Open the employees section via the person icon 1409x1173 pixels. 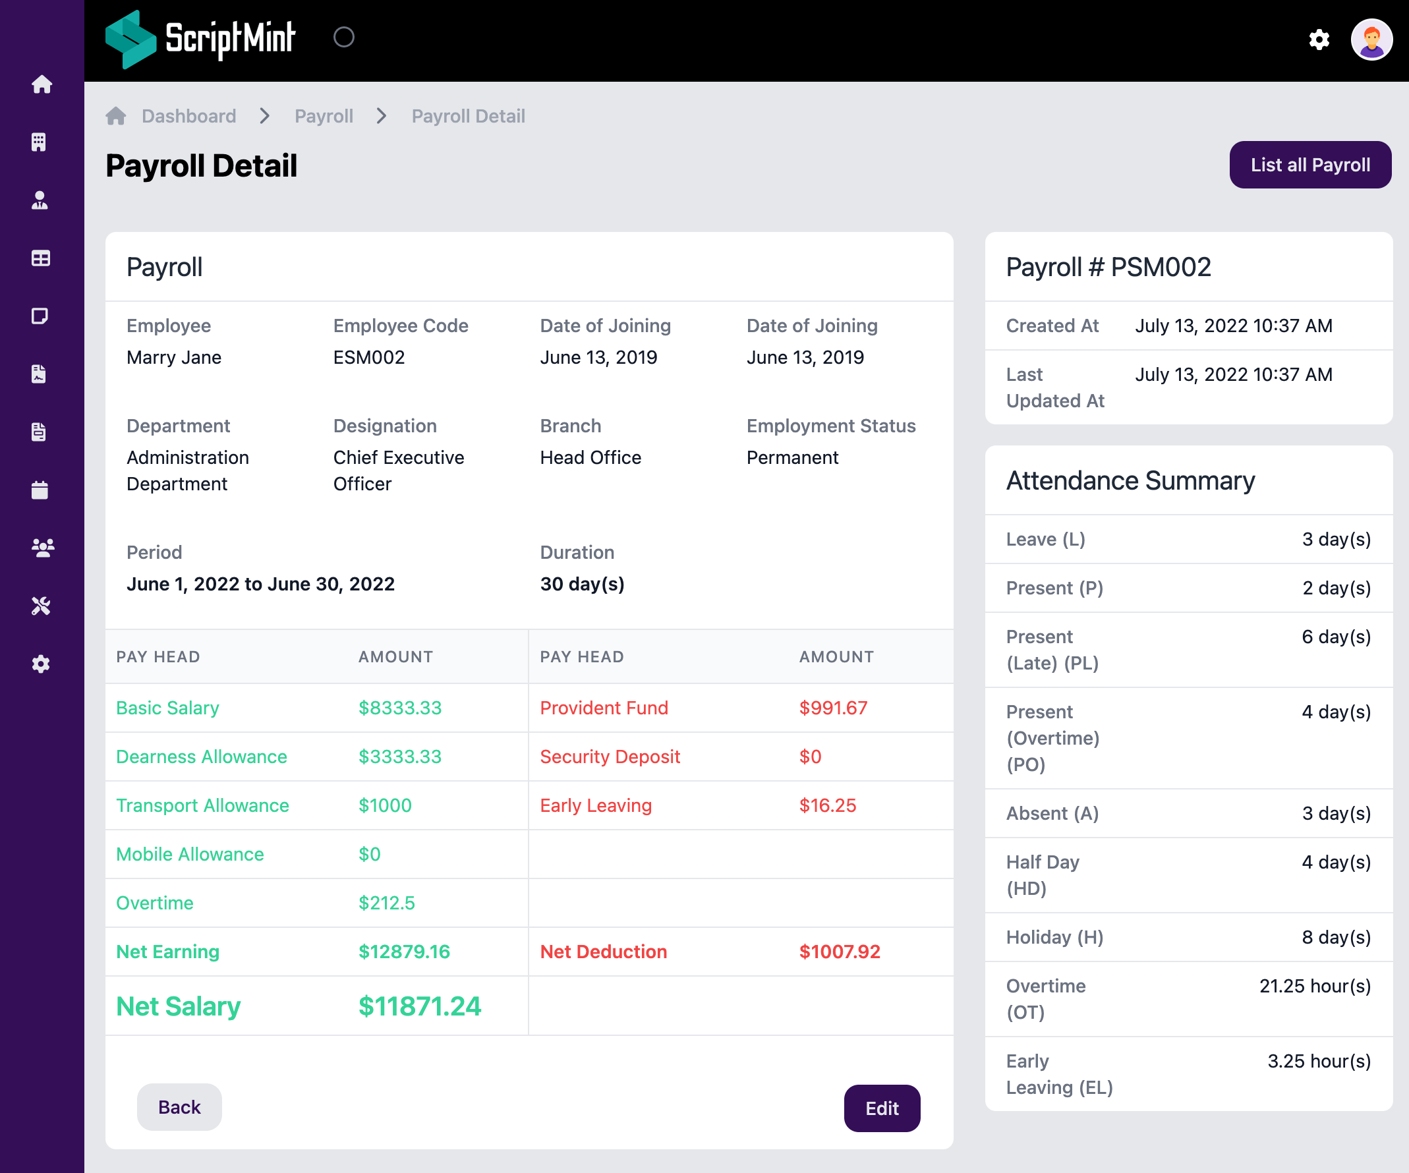(42, 199)
